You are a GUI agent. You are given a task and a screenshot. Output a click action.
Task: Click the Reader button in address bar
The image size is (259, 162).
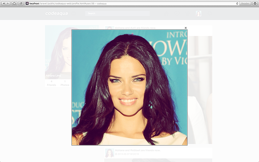245,3
